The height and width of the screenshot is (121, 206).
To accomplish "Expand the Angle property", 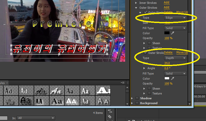I will pos(144,68).
